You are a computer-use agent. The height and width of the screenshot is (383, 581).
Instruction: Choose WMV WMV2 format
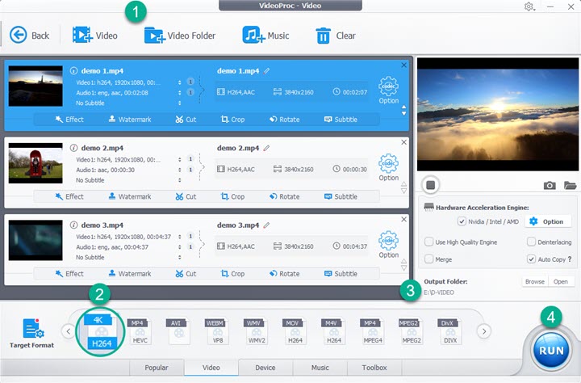coord(256,331)
